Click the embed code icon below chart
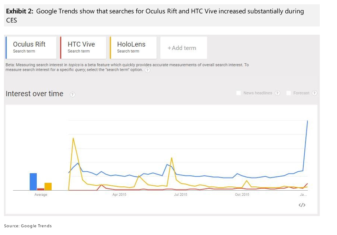The image size is (337, 235). pyautogui.click(x=302, y=205)
